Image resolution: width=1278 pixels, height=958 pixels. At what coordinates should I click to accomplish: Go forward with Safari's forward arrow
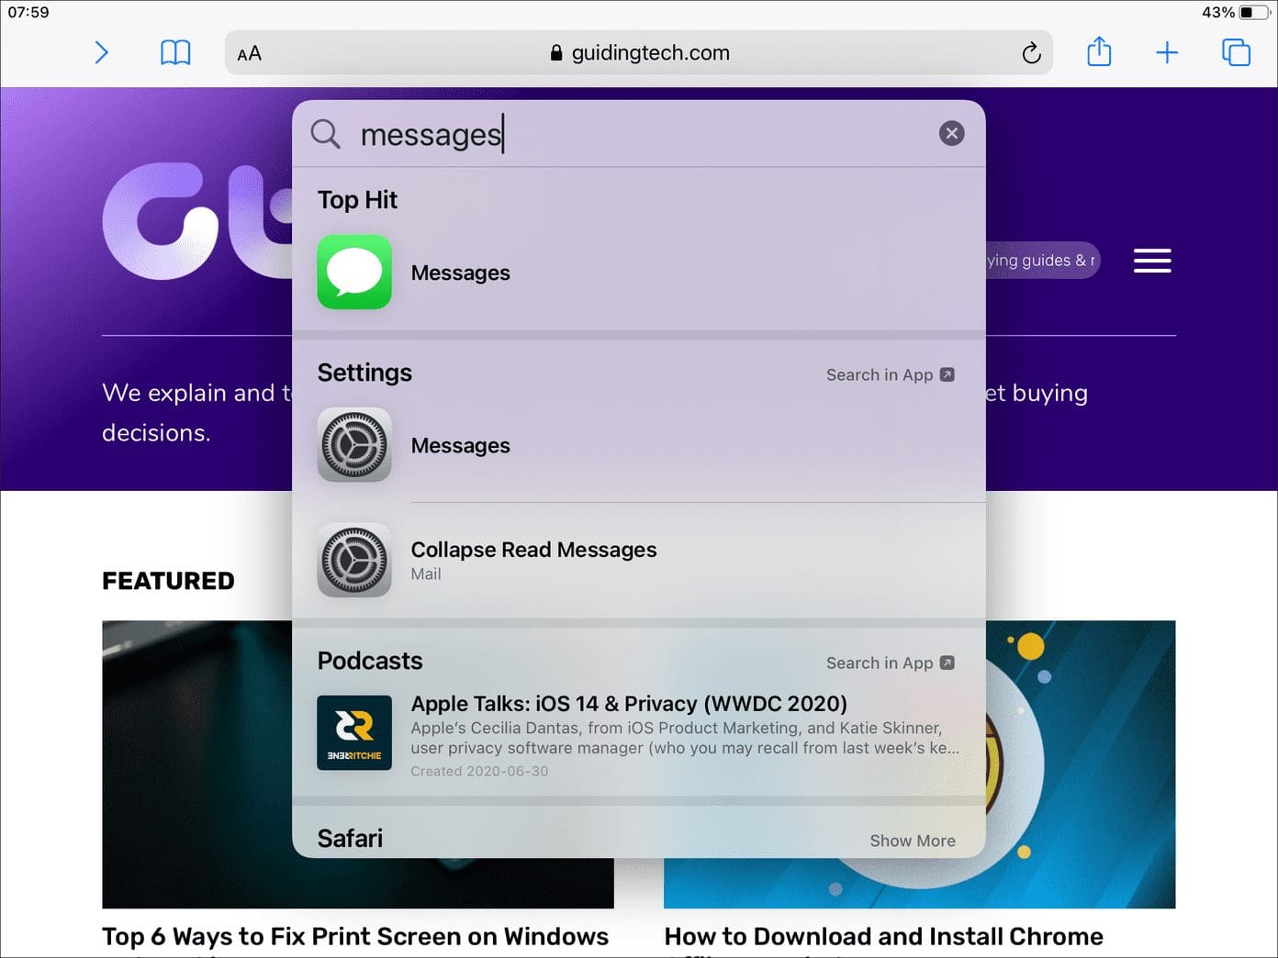[102, 53]
